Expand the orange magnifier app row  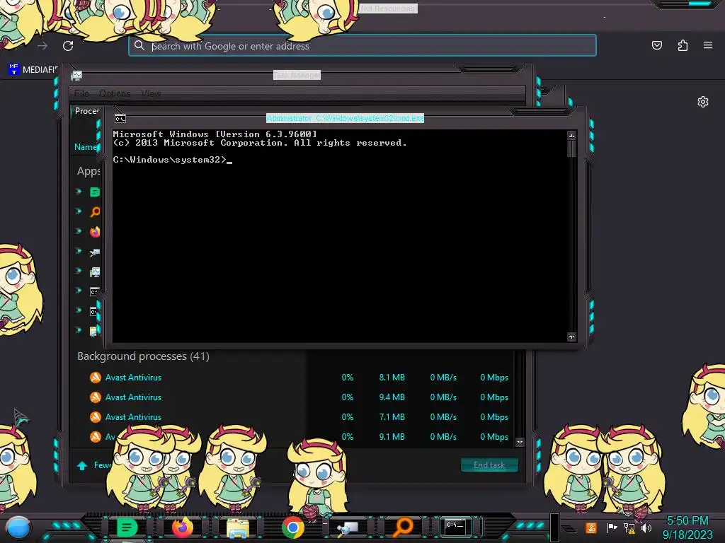(79, 211)
